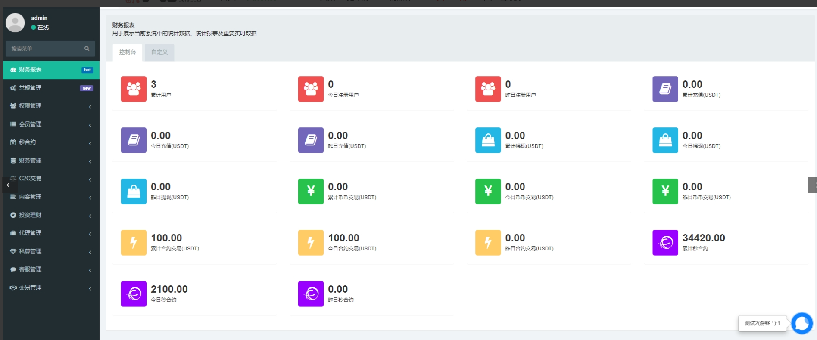Click the purple book icon for 累计充值(USDT)

(x=665, y=89)
